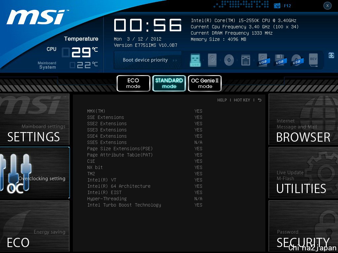Click the date Mon 3 / 12 / 2012

click(138, 39)
